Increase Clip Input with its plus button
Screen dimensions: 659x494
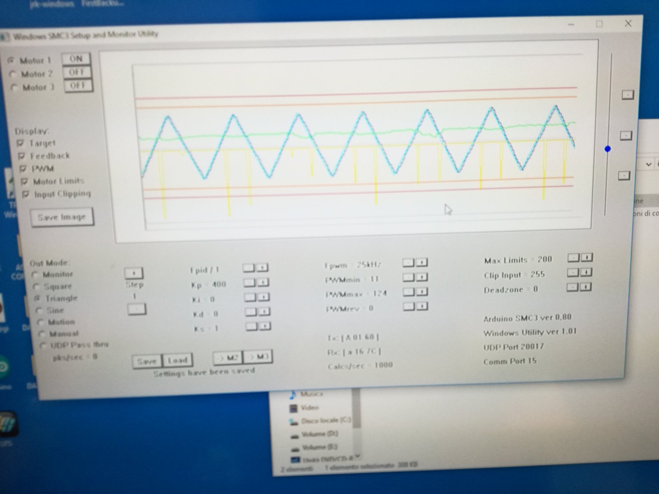coord(587,272)
